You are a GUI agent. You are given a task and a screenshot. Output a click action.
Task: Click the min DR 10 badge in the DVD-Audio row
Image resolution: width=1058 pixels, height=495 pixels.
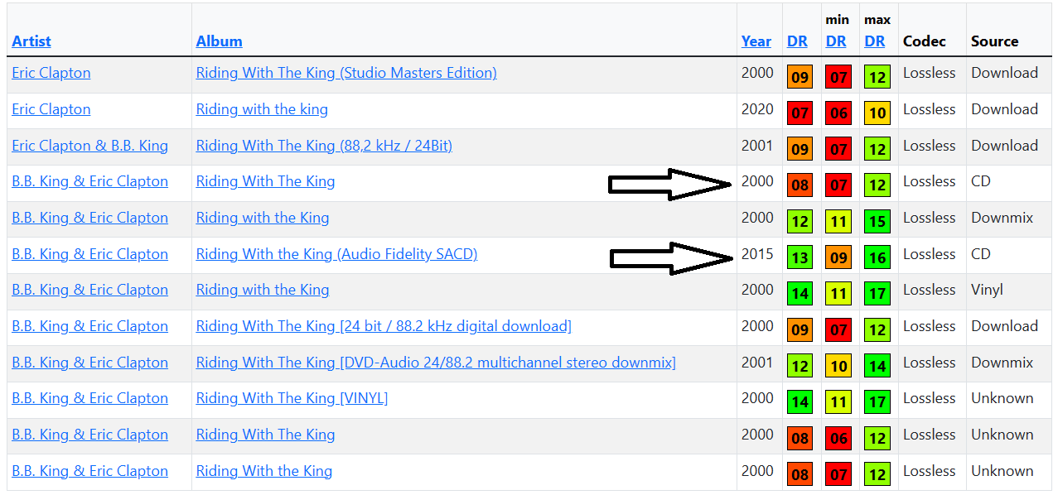(x=838, y=366)
